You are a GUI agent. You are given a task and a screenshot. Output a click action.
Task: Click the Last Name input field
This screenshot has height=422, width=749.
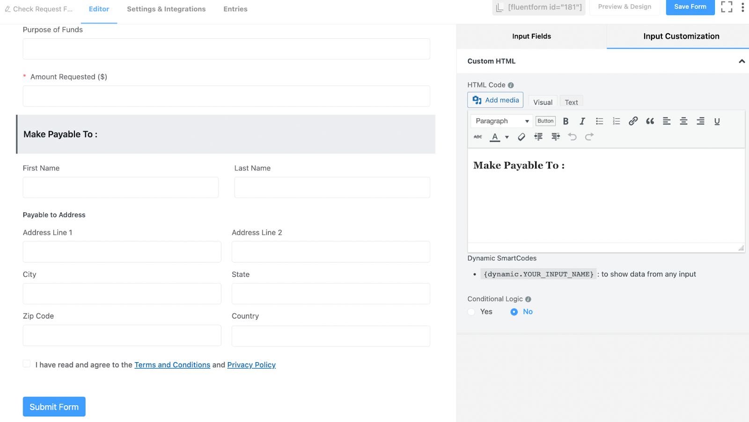point(332,187)
